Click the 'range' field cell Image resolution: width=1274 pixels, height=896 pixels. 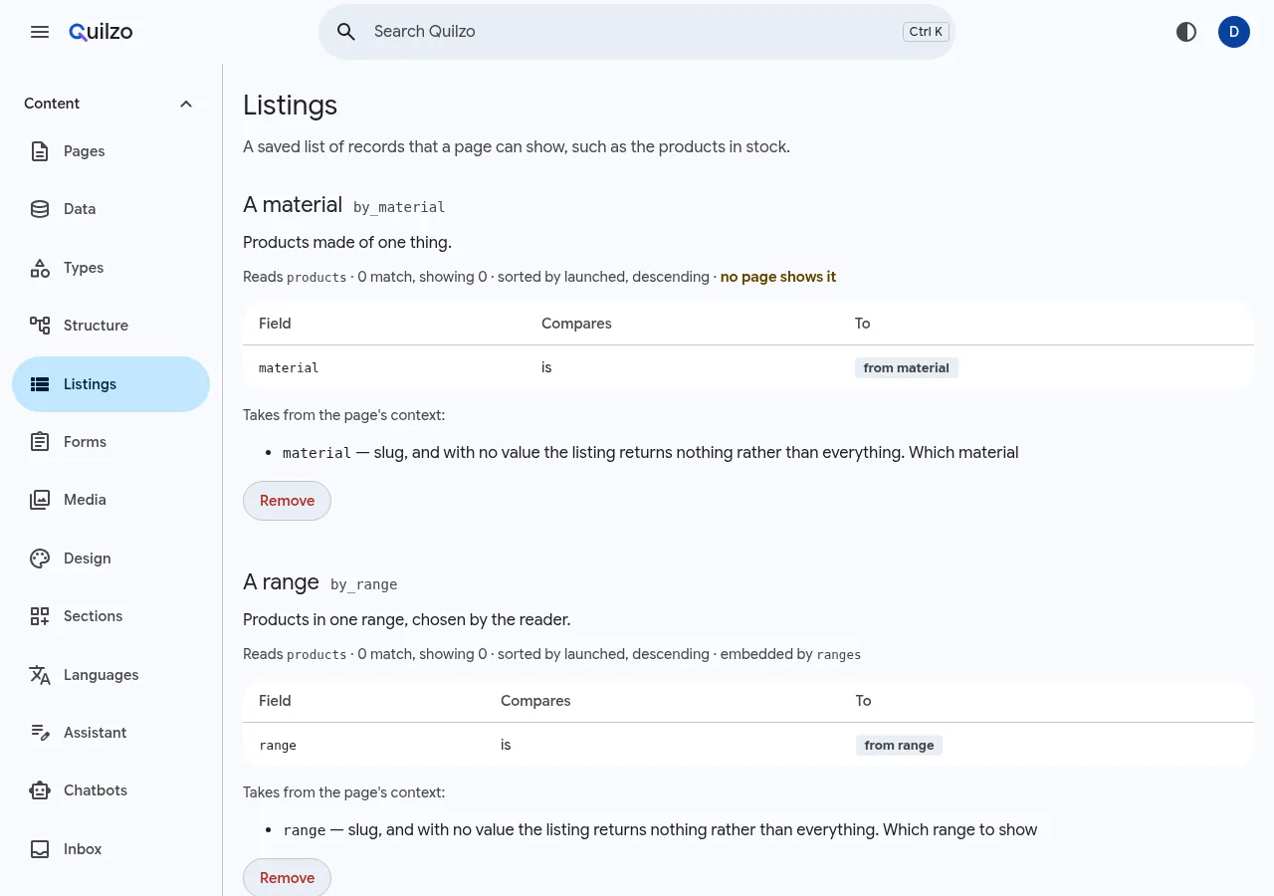278,746
